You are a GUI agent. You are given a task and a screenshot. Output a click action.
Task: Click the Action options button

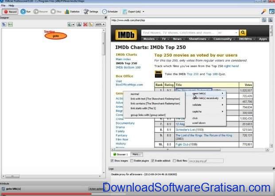[x=96, y=189]
